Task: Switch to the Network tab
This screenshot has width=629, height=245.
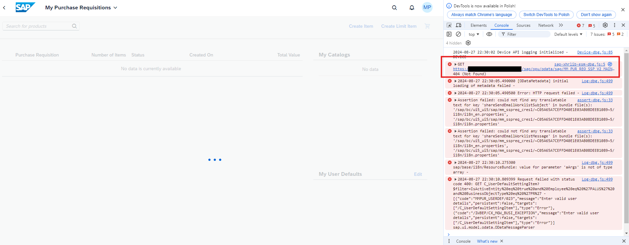Action: (546, 25)
